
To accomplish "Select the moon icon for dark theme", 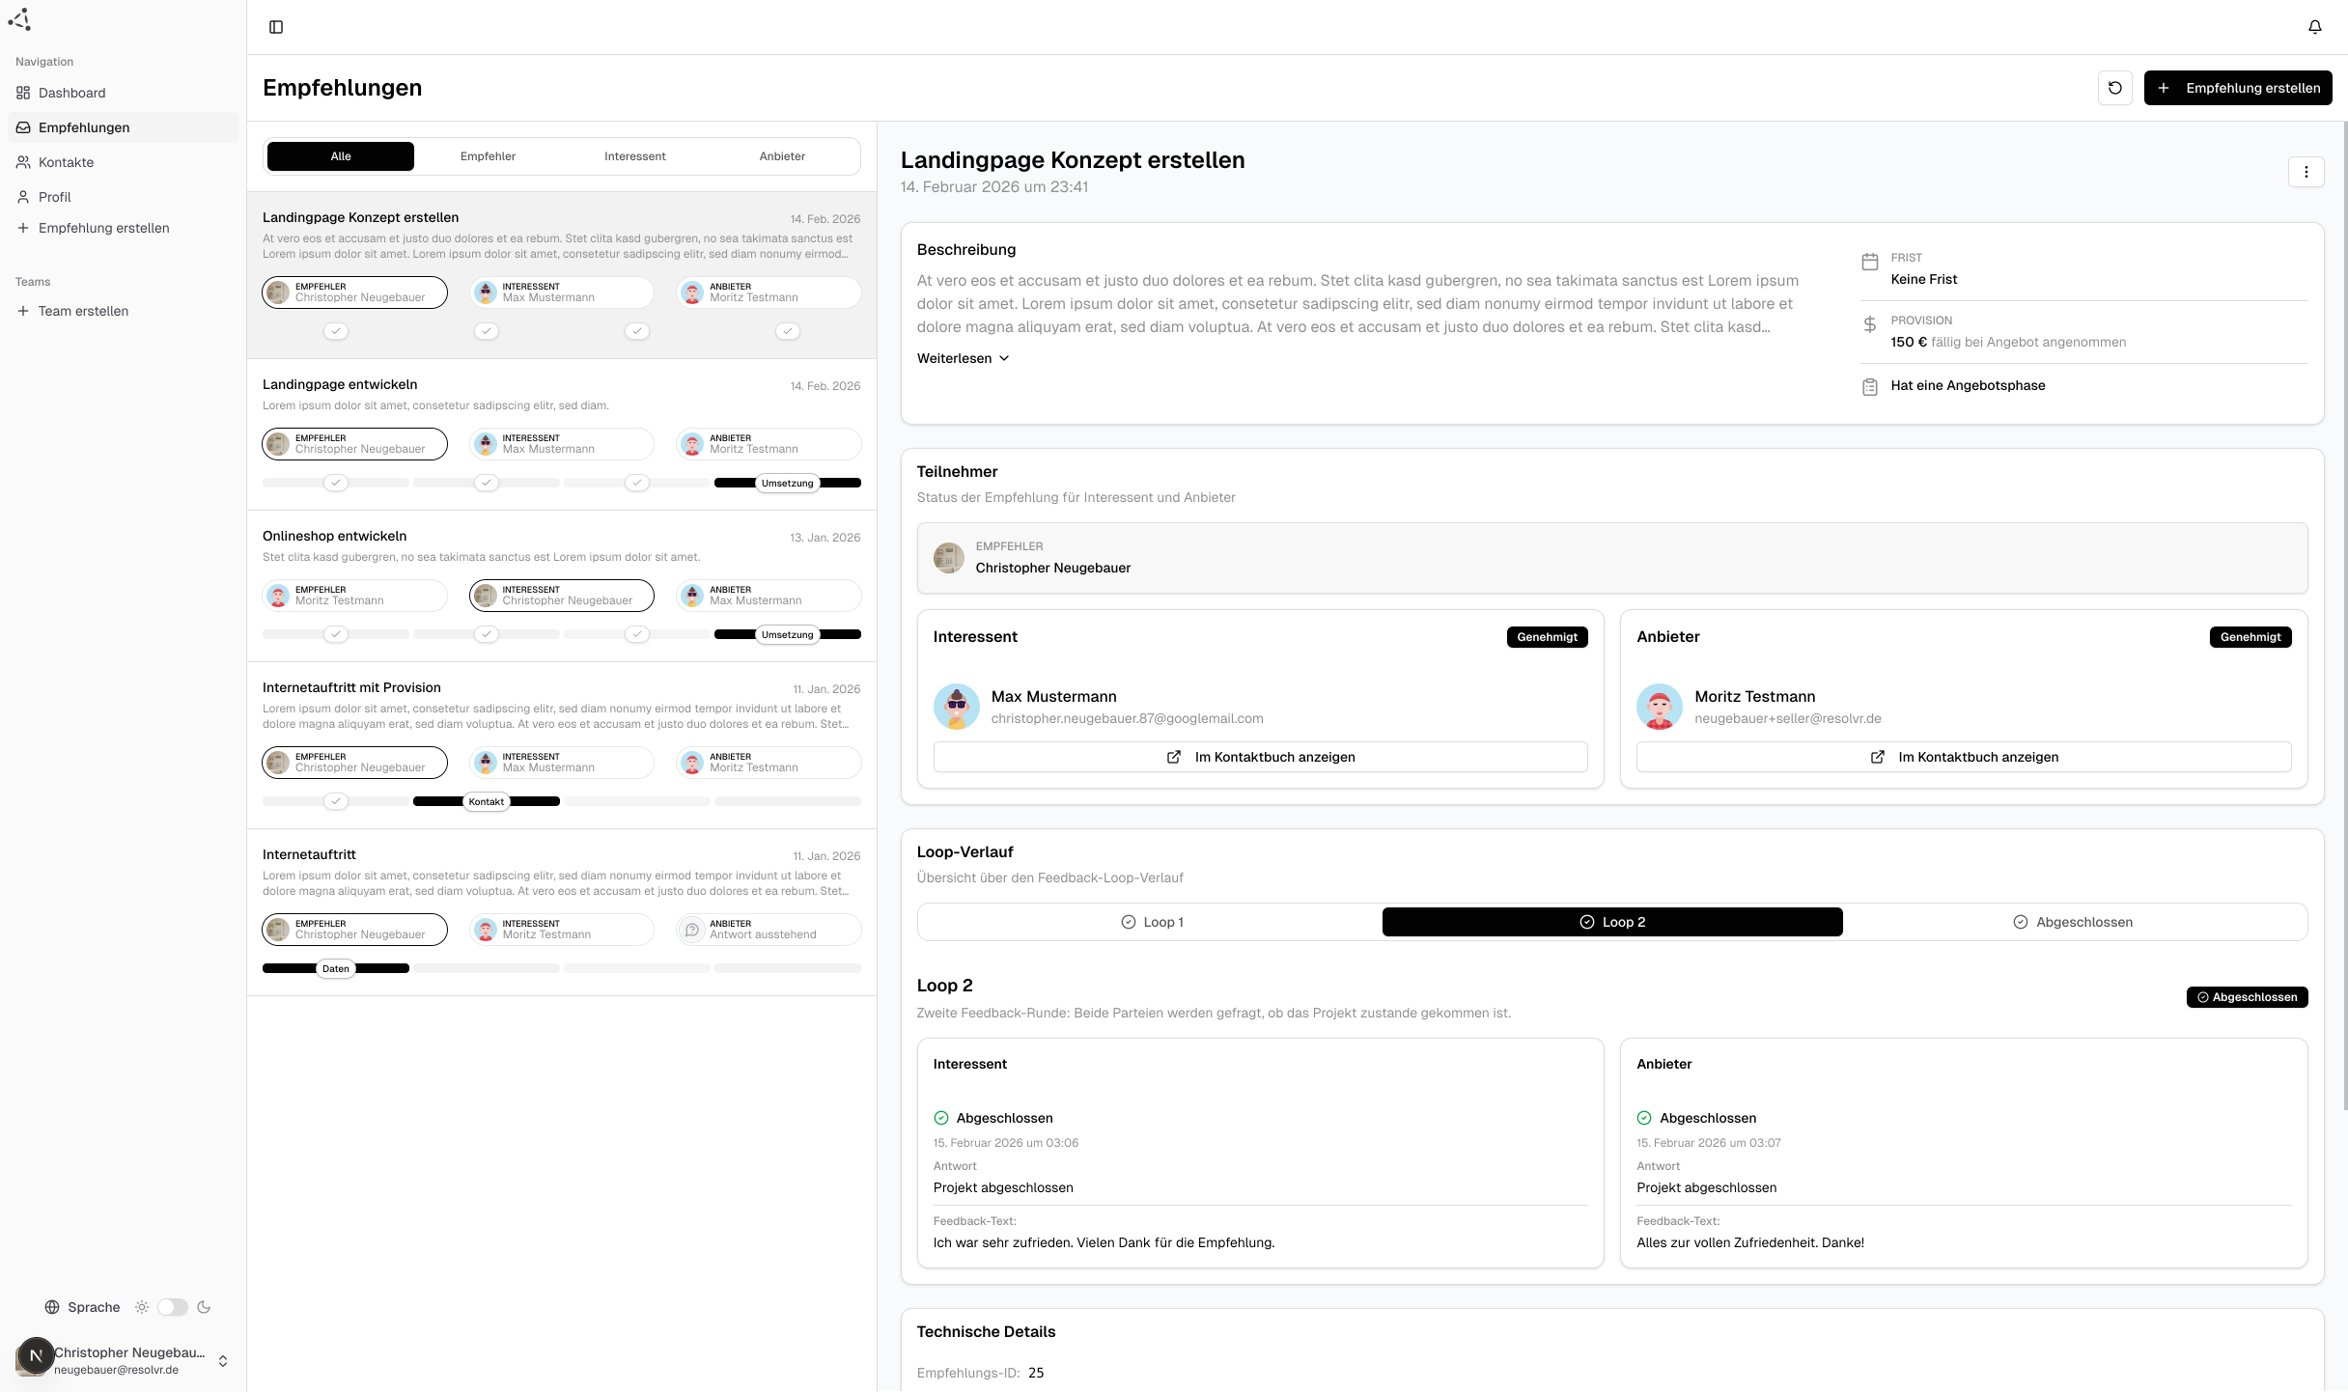I will point(204,1307).
